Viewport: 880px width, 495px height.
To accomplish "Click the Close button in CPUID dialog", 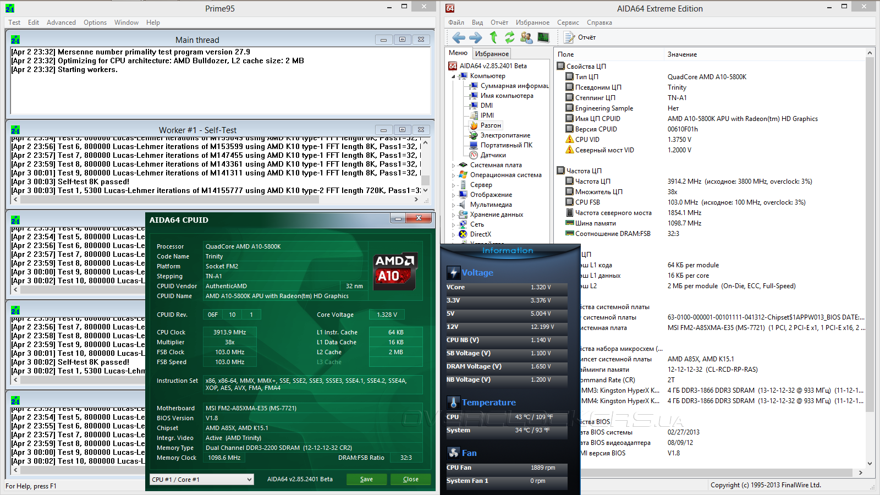I will tap(410, 480).
